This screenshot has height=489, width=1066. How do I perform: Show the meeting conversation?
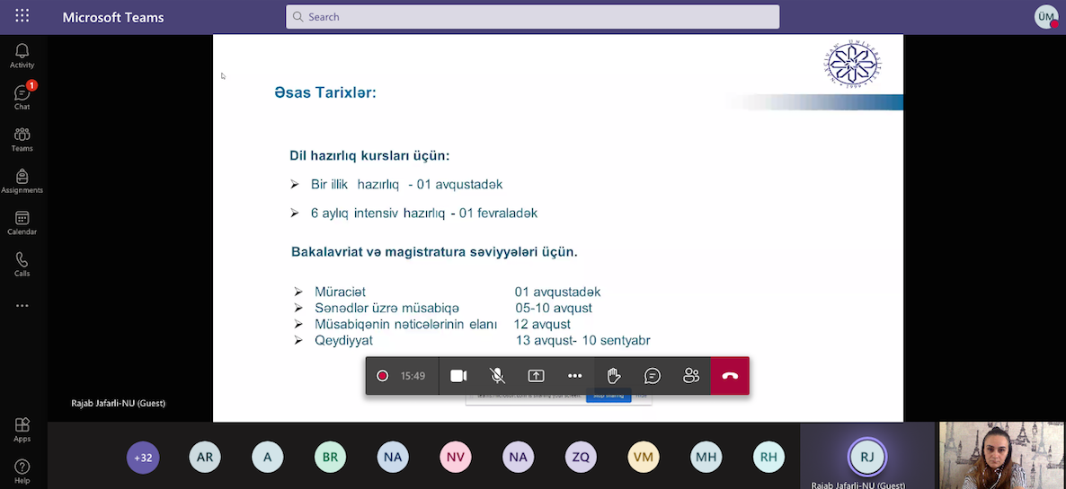(x=653, y=376)
